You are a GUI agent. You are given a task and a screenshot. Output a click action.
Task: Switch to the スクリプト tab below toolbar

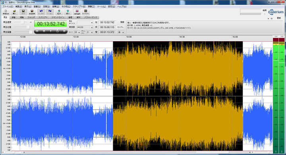43,17
